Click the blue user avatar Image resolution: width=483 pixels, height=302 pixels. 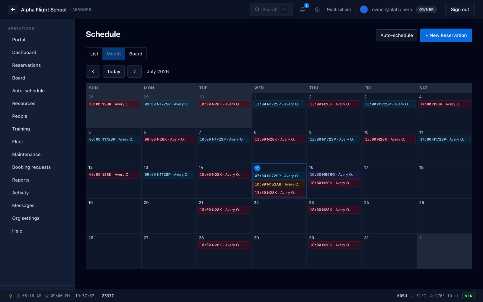[x=364, y=9]
